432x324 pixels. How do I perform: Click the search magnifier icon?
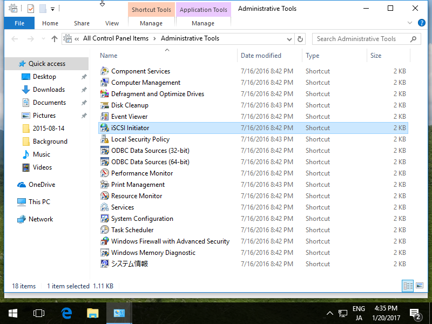tap(413, 39)
